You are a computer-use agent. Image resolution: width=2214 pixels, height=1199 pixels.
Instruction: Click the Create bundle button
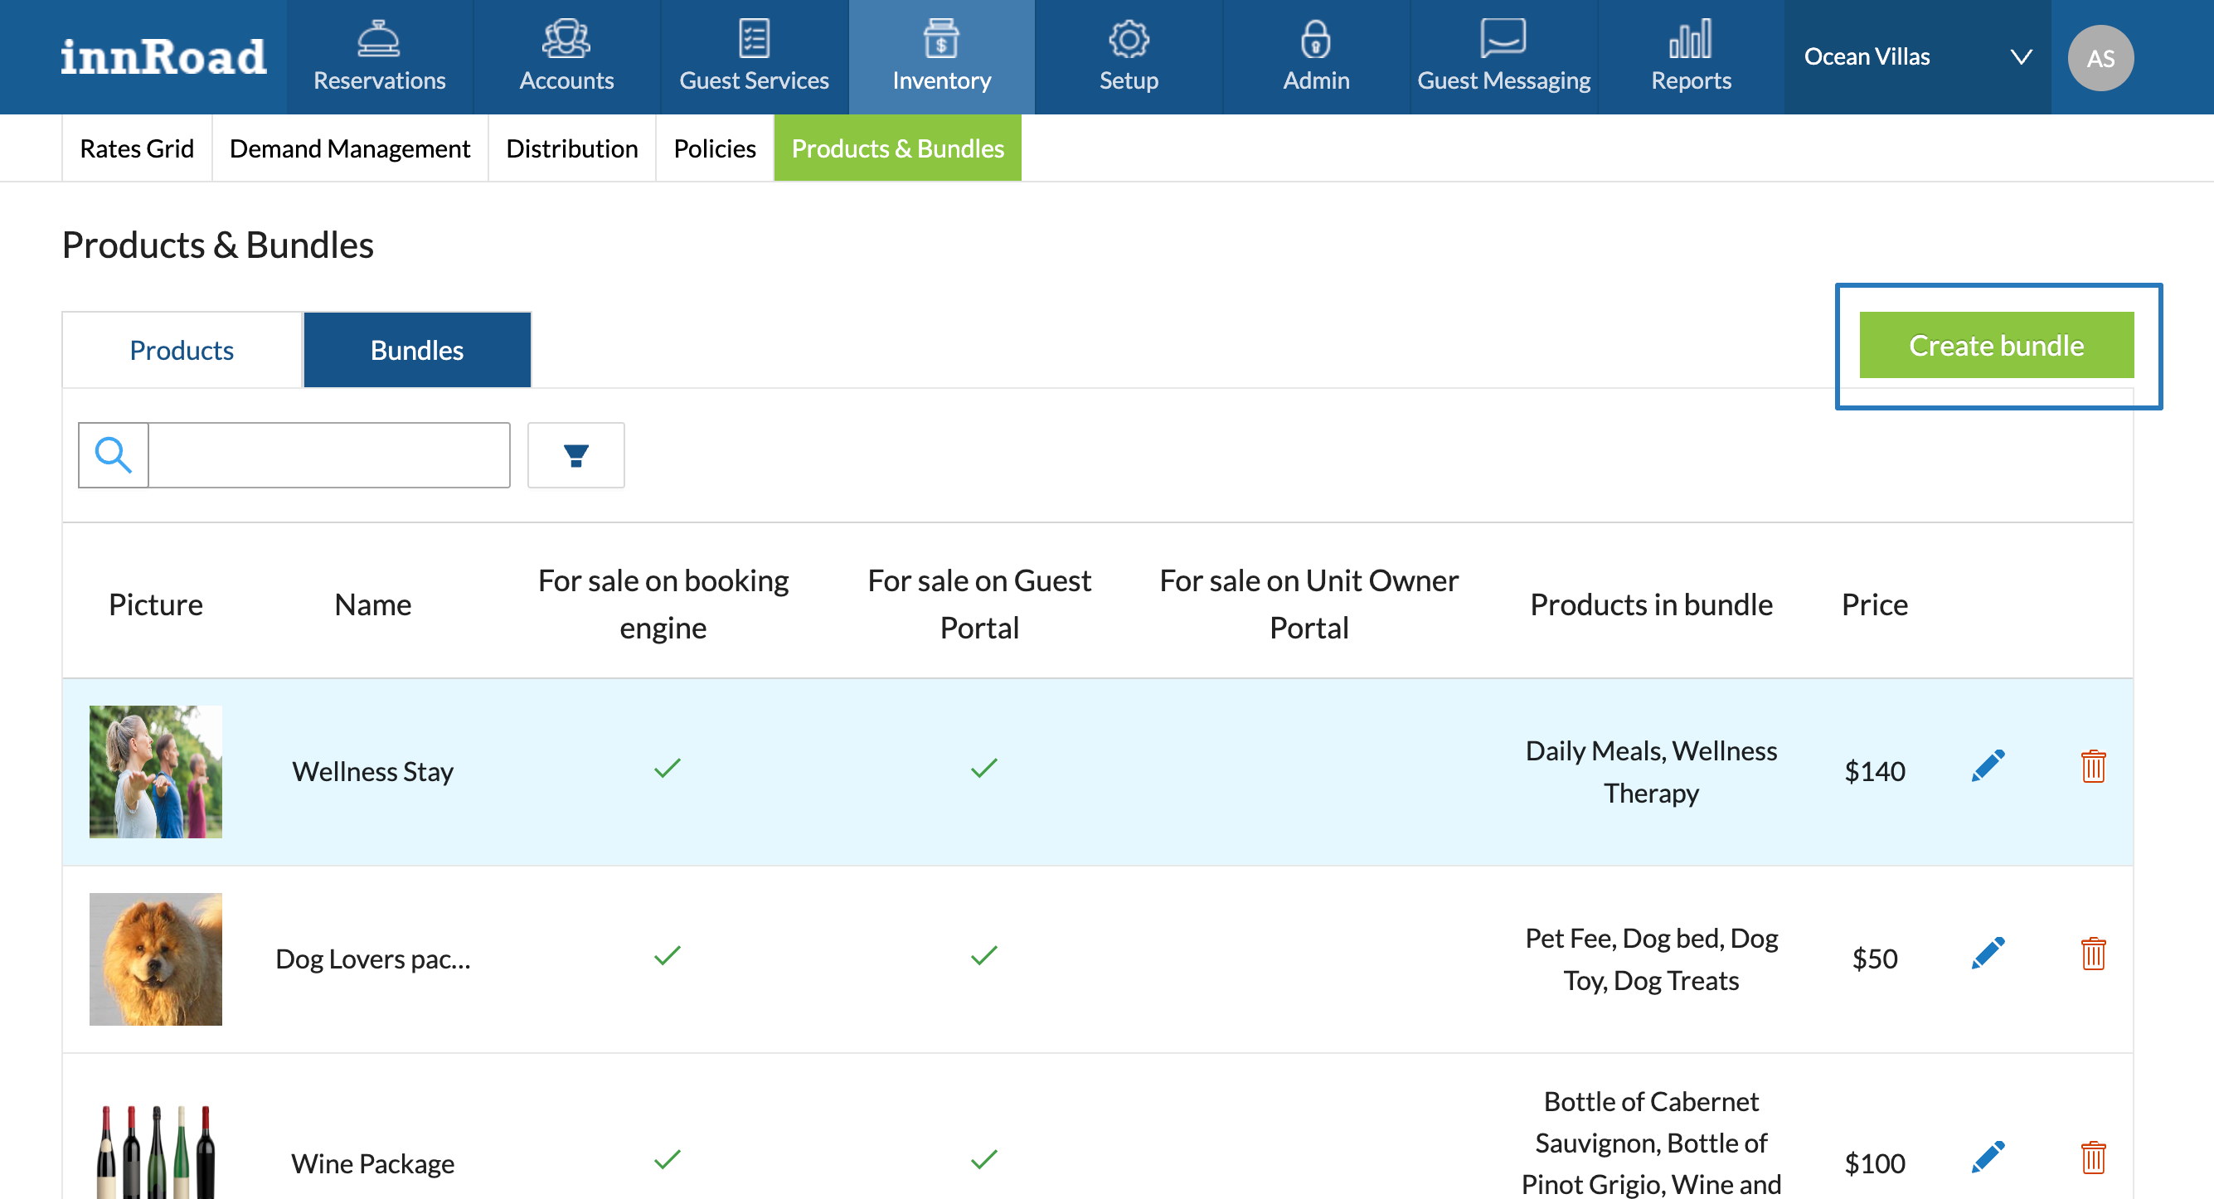1995,346
